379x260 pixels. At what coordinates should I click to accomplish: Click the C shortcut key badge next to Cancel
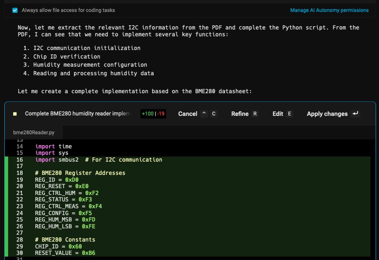click(x=214, y=114)
